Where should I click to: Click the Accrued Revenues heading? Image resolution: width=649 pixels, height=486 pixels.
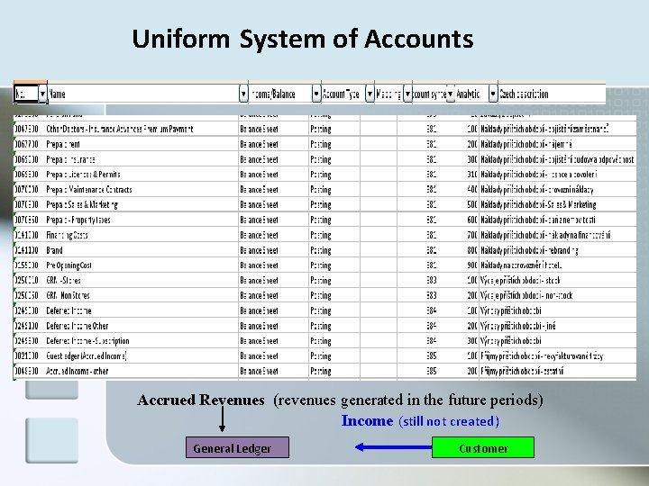[x=201, y=400]
